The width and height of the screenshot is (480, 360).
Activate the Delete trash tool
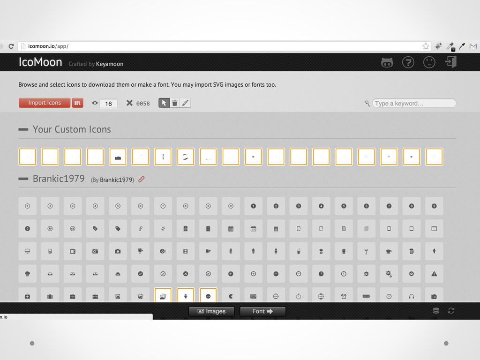[x=174, y=103]
